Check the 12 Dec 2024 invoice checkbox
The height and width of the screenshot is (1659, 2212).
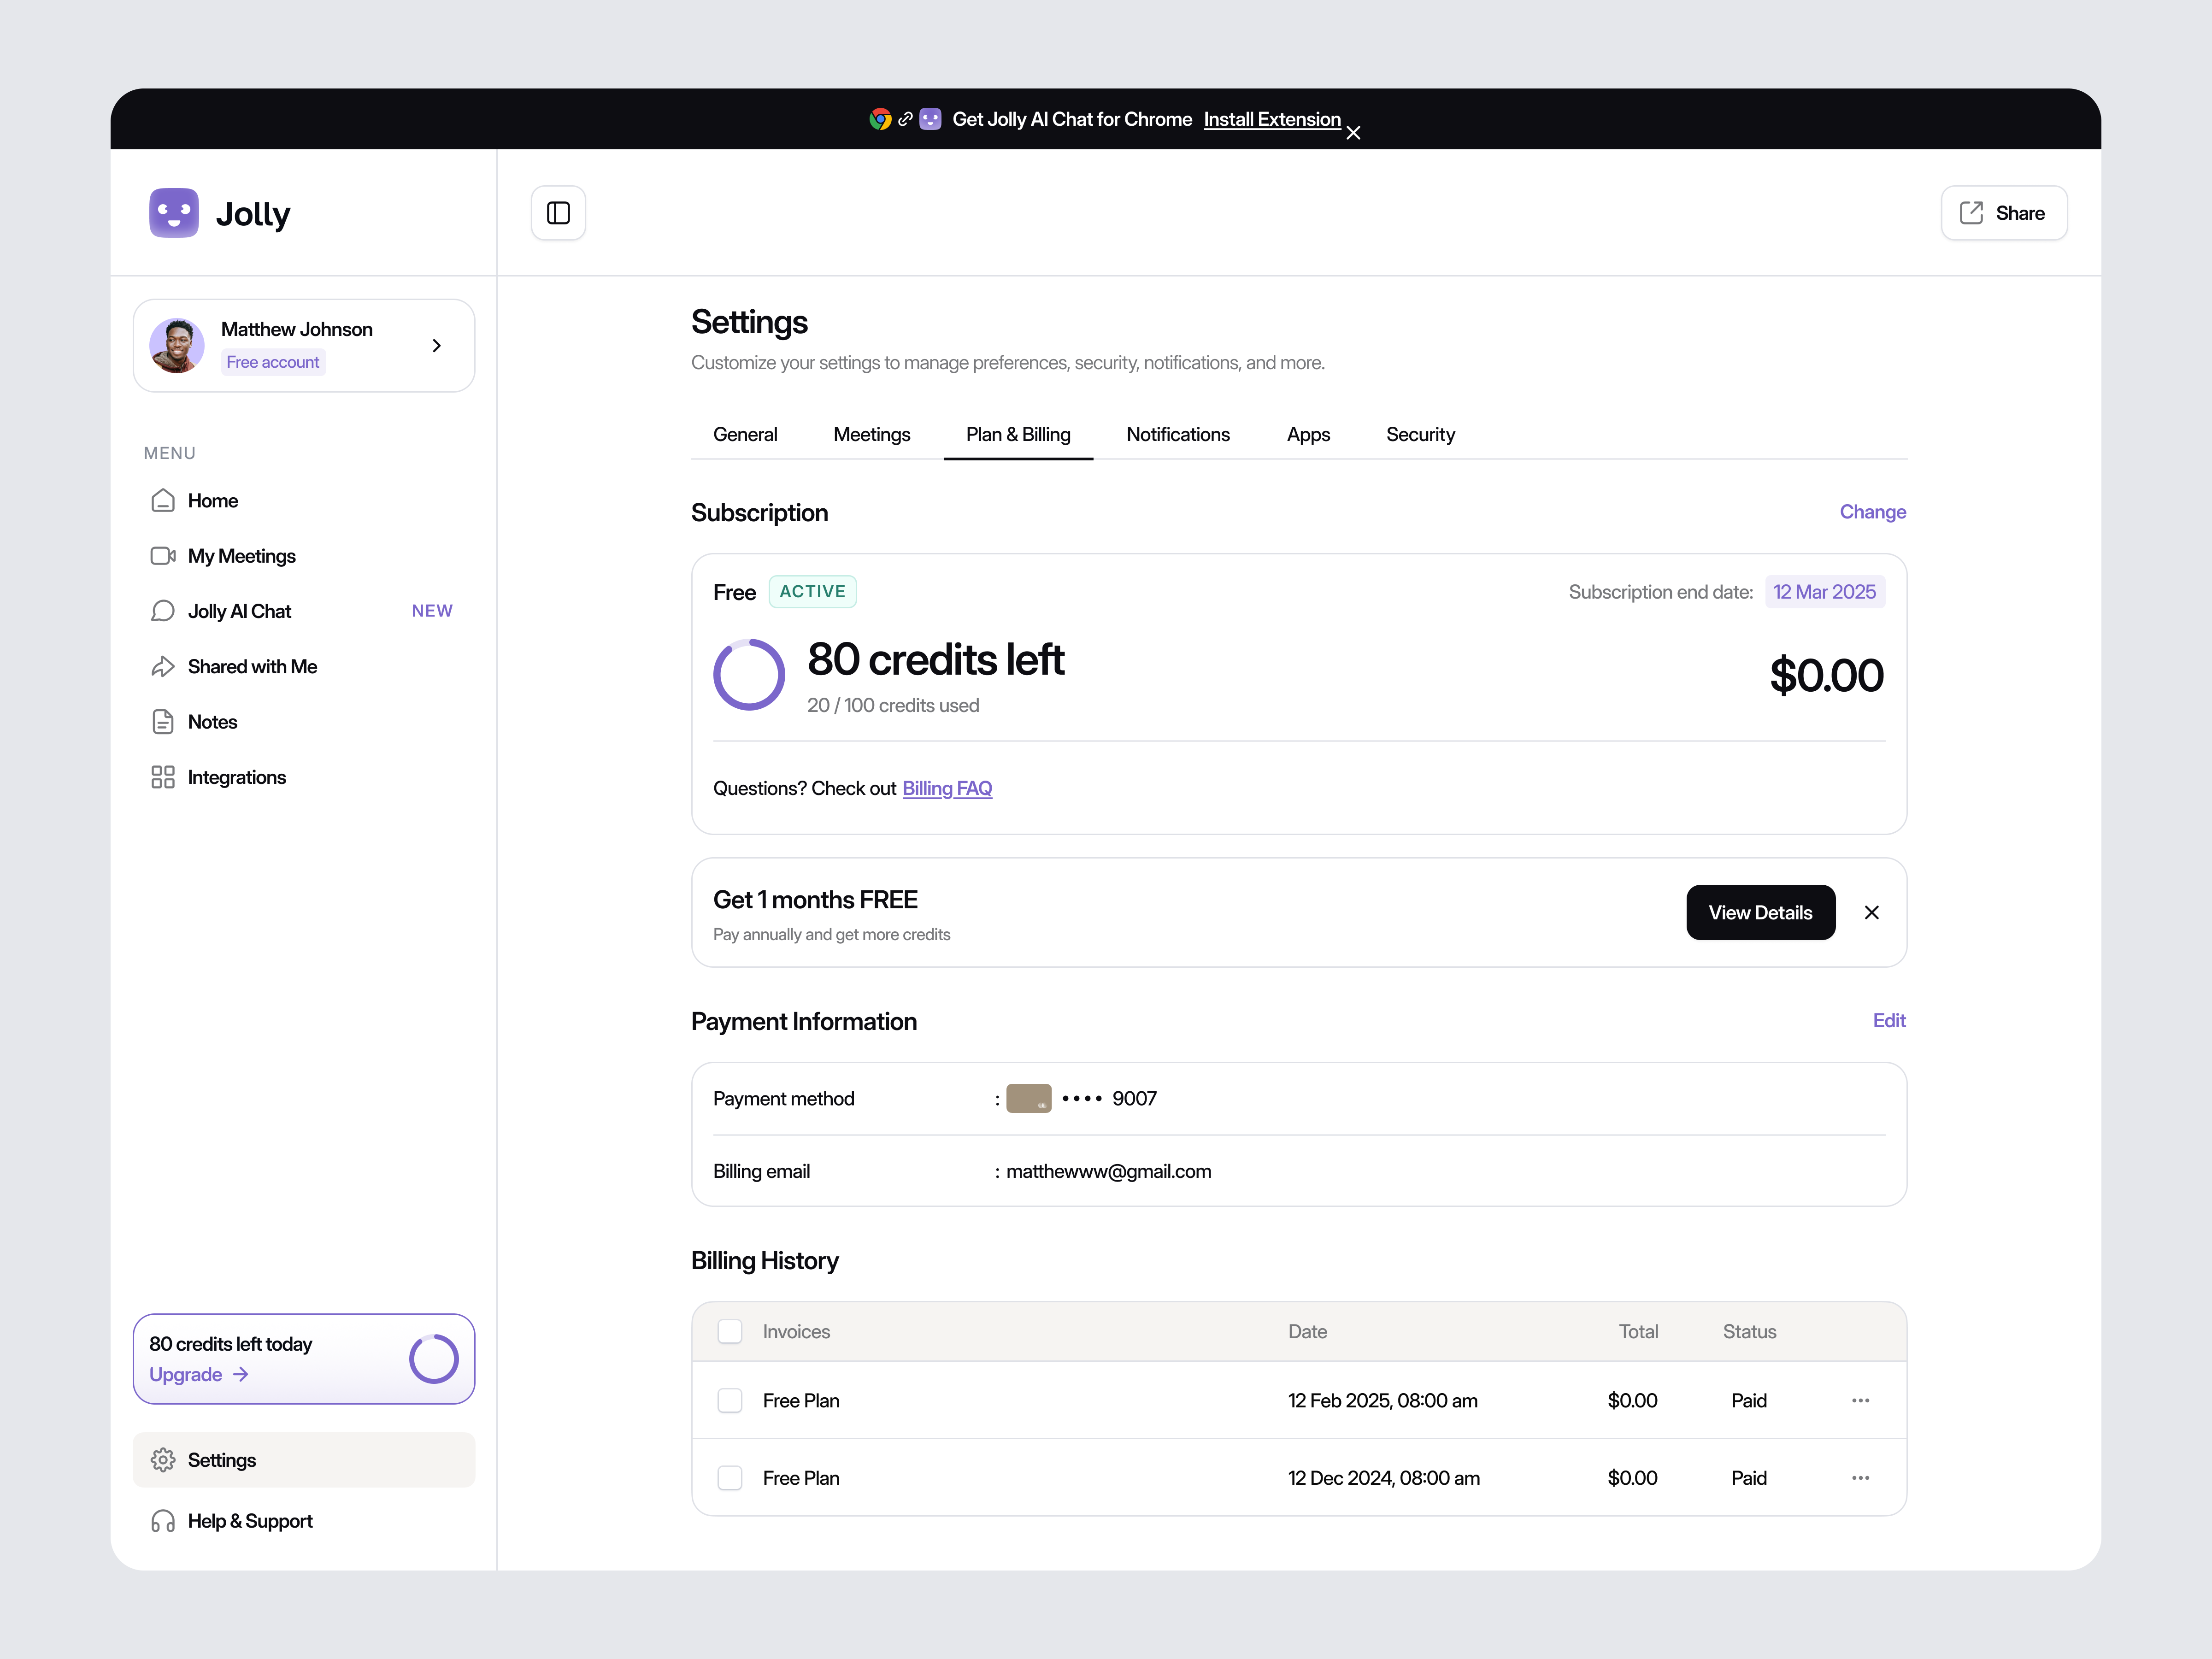(730, 1477)
